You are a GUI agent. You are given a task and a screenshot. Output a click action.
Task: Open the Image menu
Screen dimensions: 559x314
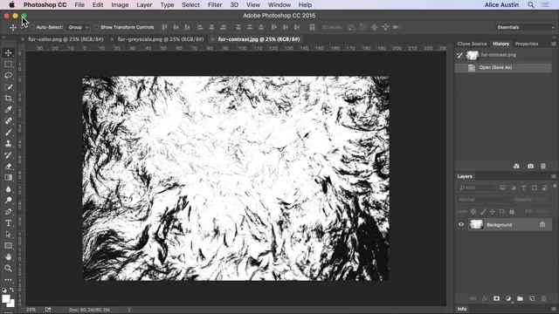pyautogui.click(x=120, y=5)
